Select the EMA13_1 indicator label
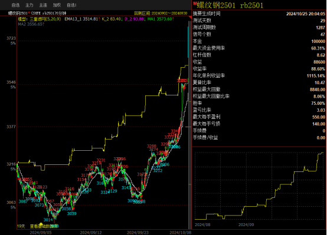Screen dimensions: 327x235 (x=82, y=19)
